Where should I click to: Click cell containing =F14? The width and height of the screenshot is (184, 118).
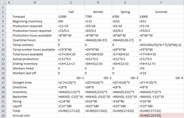click(x=161, y=73)
